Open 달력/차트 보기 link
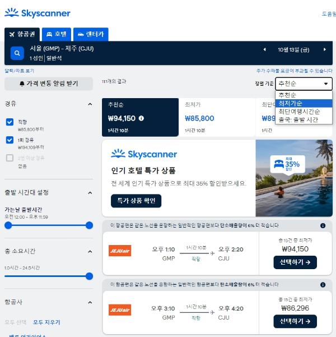 pyautogui.click(x=20, y=71)
